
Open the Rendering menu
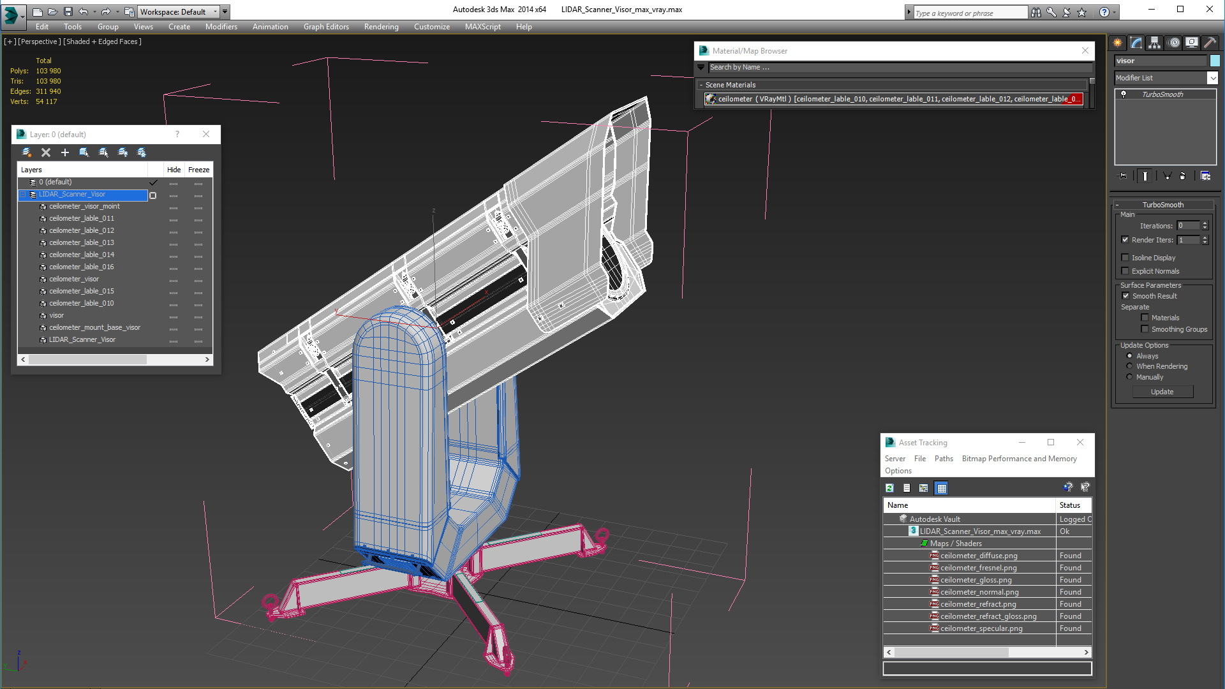pos(381,27)
